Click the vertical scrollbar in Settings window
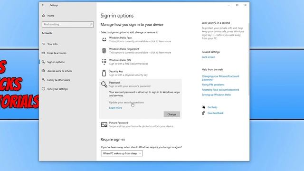The height and width of the screenshot is (171, 304). 249,59
